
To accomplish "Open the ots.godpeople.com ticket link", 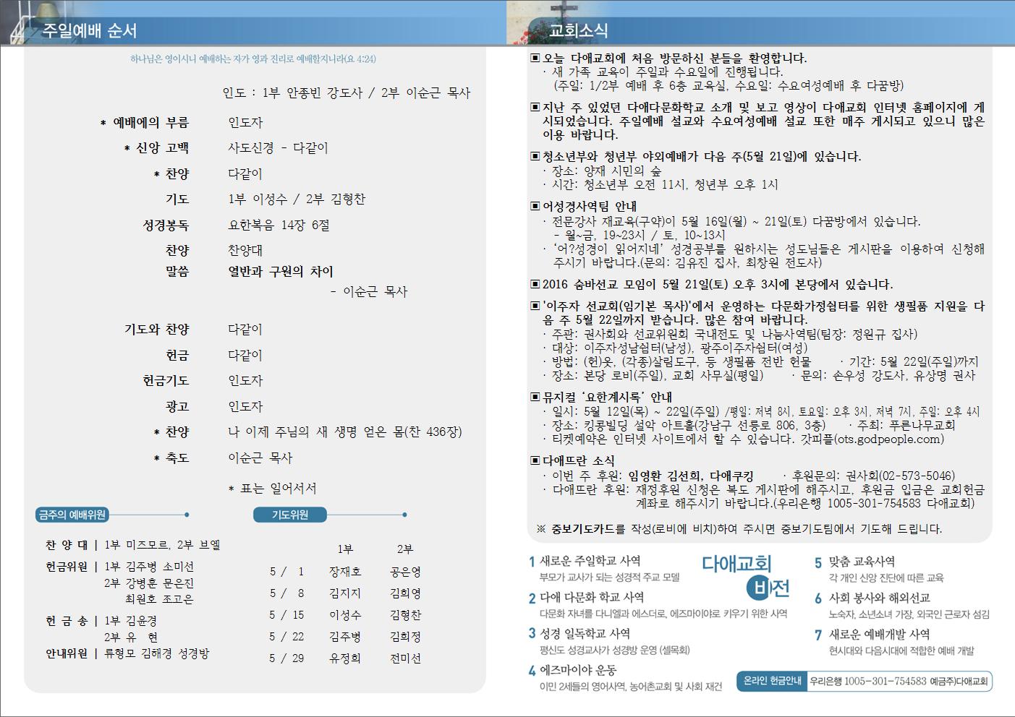I will coord(888,439).
